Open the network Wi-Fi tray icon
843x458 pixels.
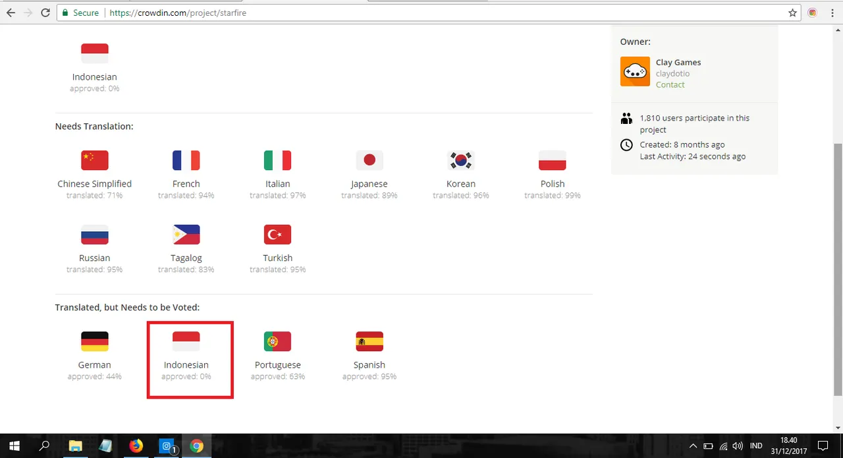(723, 446)
